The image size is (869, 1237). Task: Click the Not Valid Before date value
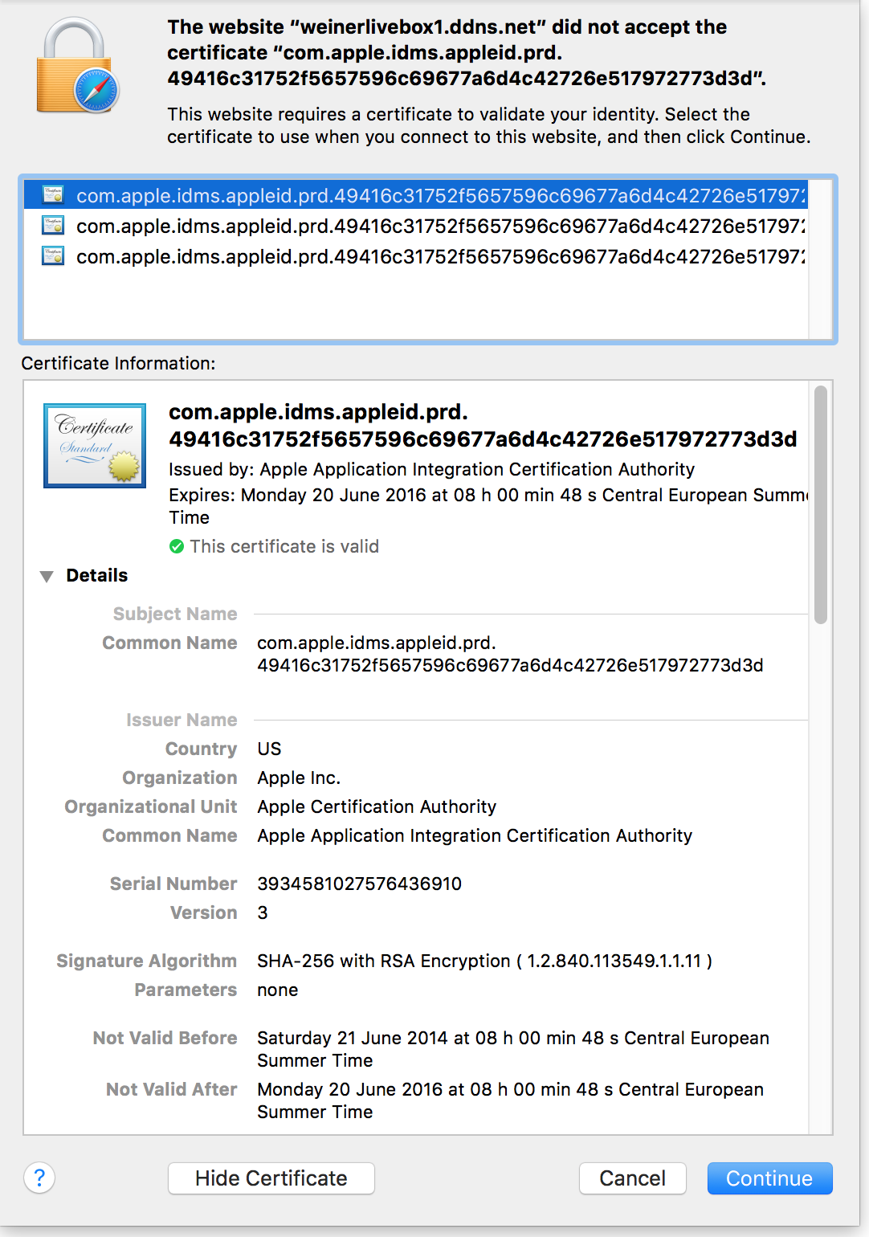tap(512, 1048)
